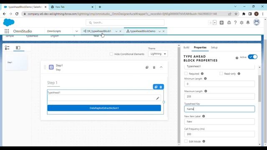This screenshot has height=150, width=267.
Task: Close the typeAheadBlockDemo workspace tab
Action: coord(164,31)
